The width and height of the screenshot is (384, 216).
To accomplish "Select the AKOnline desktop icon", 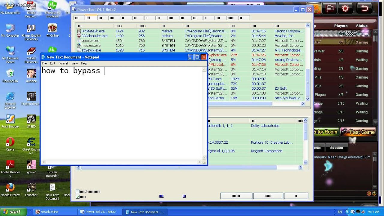I will (52, 31).
